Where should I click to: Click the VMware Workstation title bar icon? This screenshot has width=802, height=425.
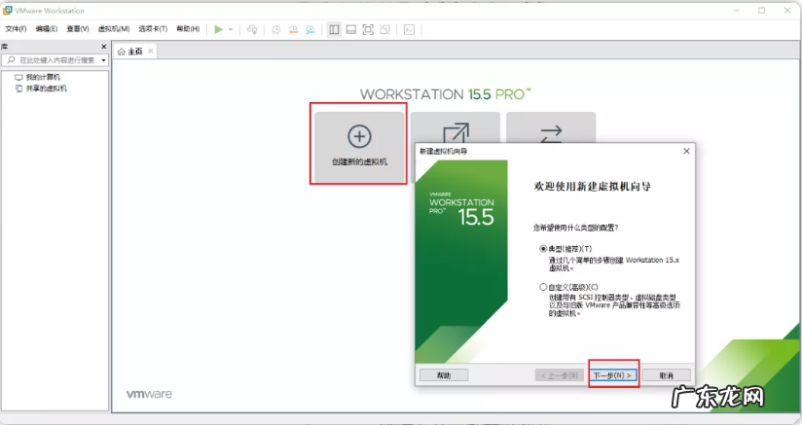tap(7, 11)
